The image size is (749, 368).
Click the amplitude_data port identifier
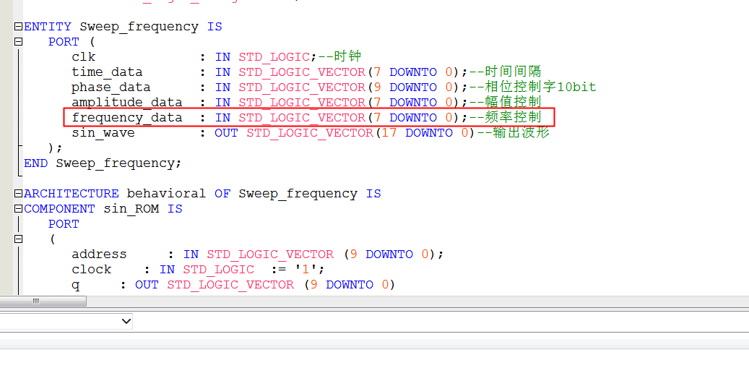click(126, 102)
